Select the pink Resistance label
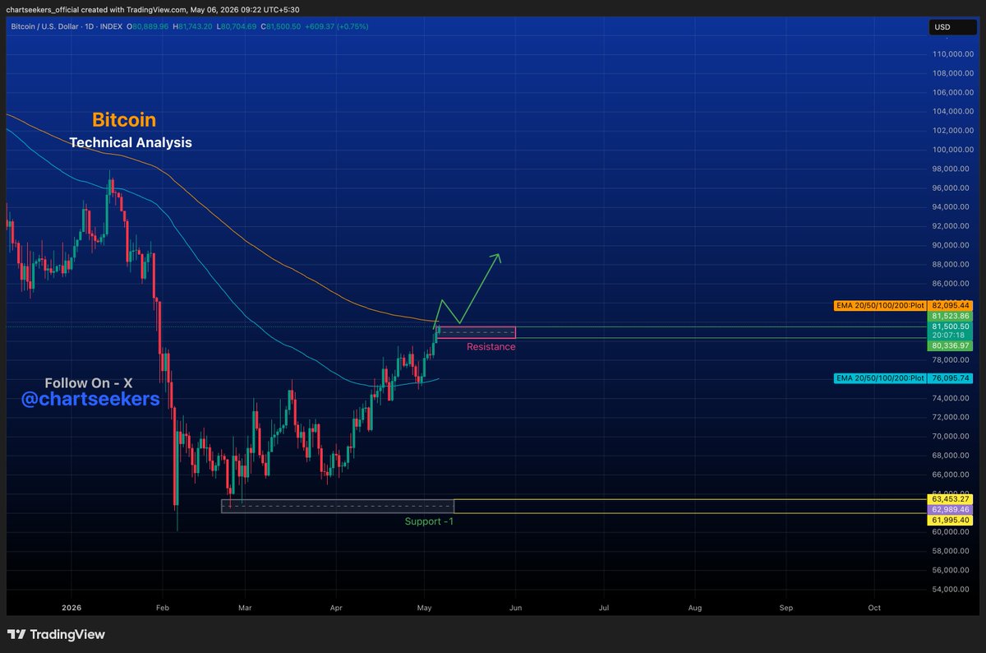 (x=491, y=347)
